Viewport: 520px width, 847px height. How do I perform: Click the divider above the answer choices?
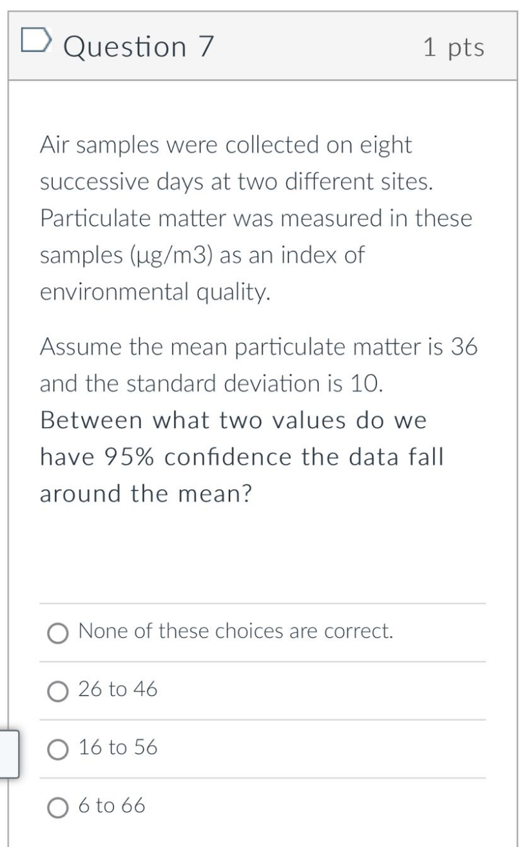click(x=258, y=602)
